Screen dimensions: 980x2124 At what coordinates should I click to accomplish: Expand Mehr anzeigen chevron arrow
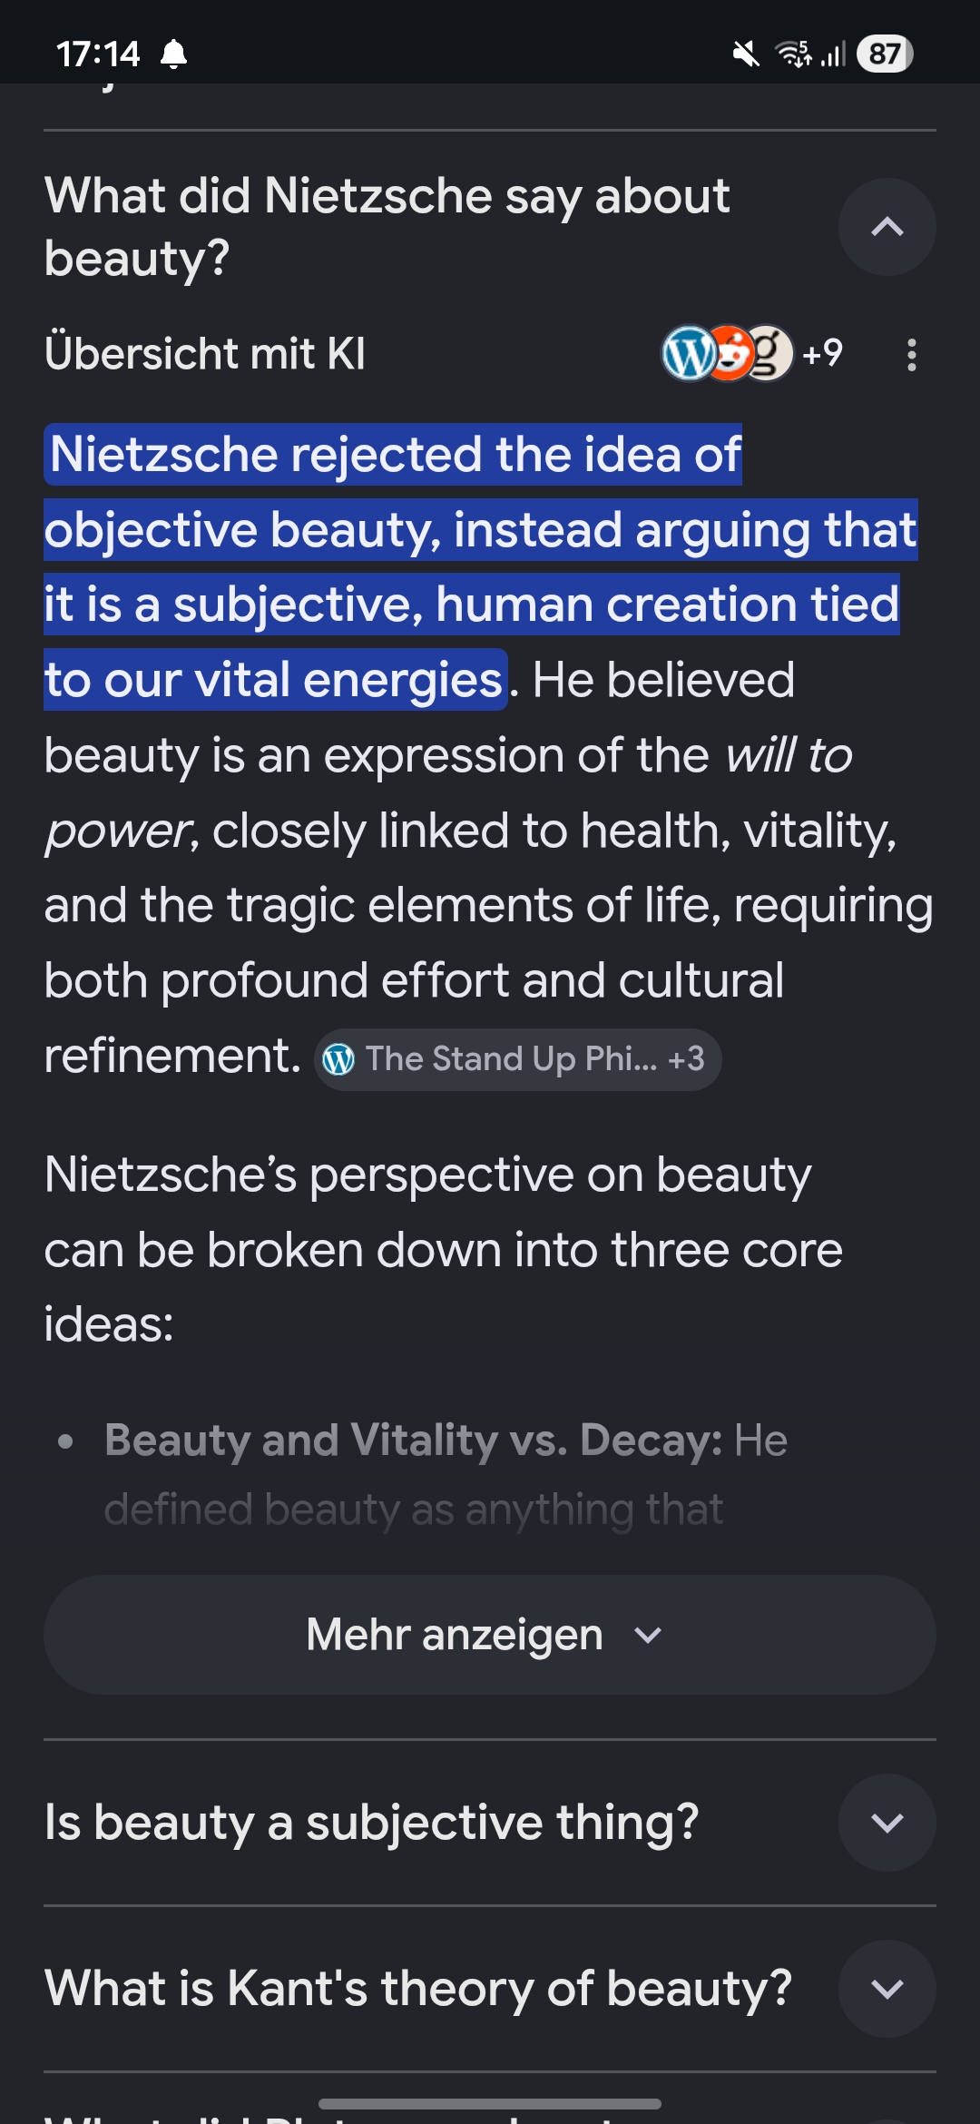pyautogui.click(x=648, y=1636)
